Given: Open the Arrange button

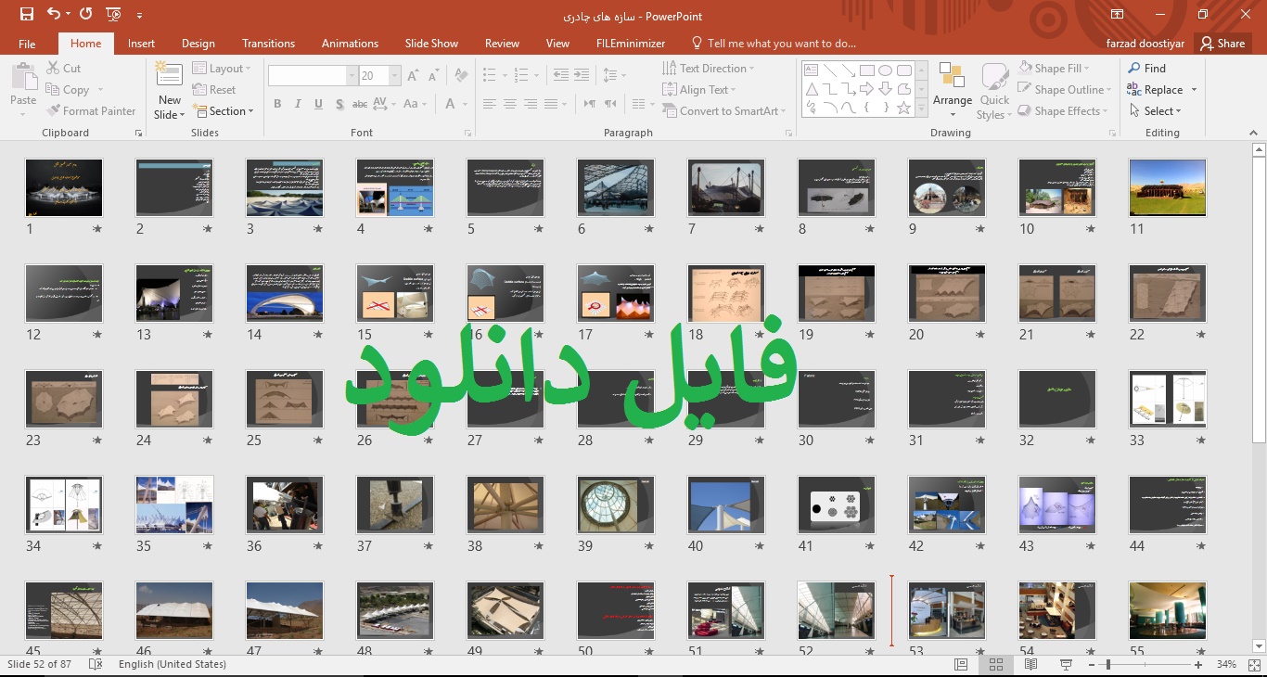Looking at the screenshot, I should 953,91.
